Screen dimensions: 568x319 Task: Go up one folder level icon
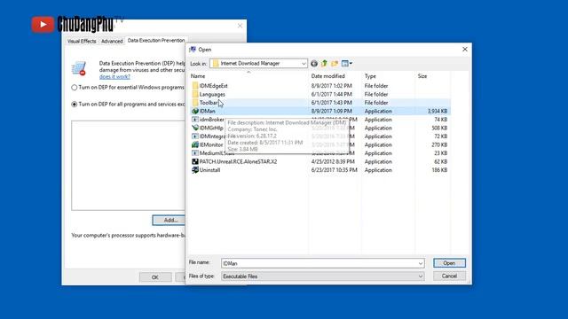[x=324, y=64]
